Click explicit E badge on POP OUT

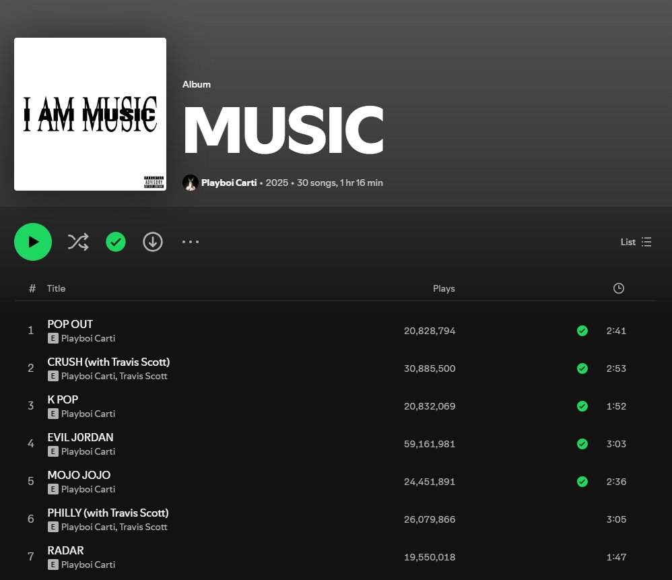(x=53, y=338)
